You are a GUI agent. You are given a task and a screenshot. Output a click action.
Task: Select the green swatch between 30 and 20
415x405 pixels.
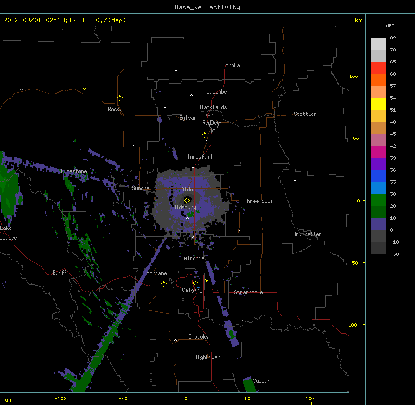coord(378,200)
